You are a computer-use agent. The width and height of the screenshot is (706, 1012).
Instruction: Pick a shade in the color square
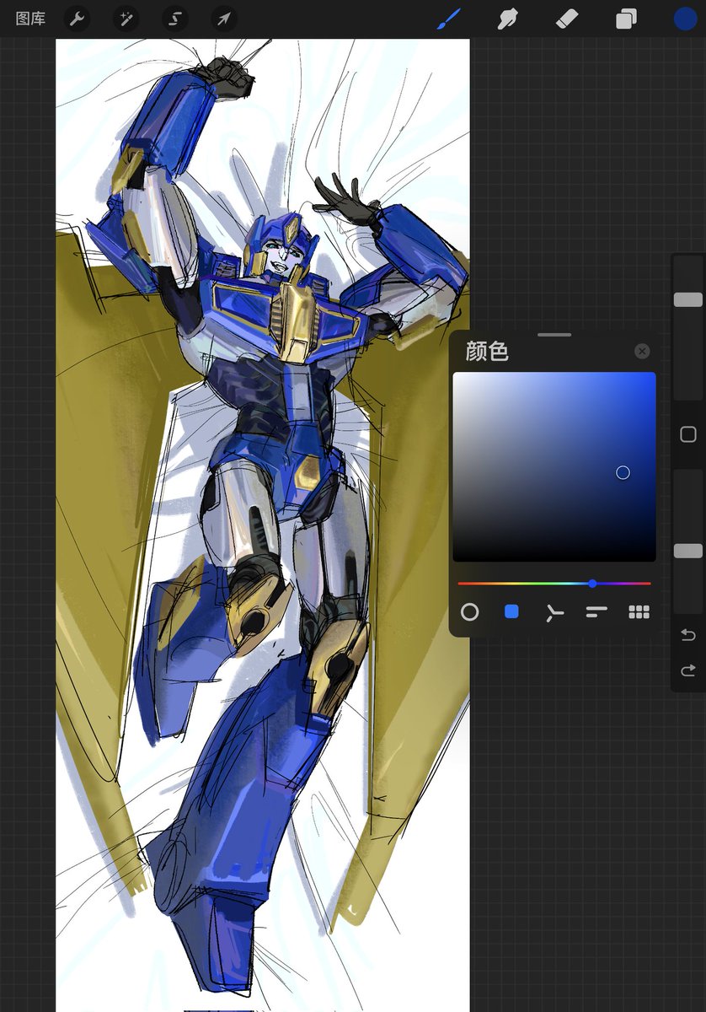[x=554, y=467]
